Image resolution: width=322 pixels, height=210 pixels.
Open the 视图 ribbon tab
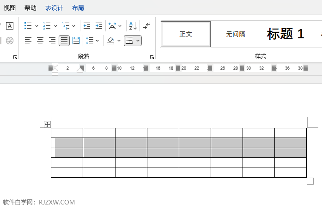pos(9,8)
